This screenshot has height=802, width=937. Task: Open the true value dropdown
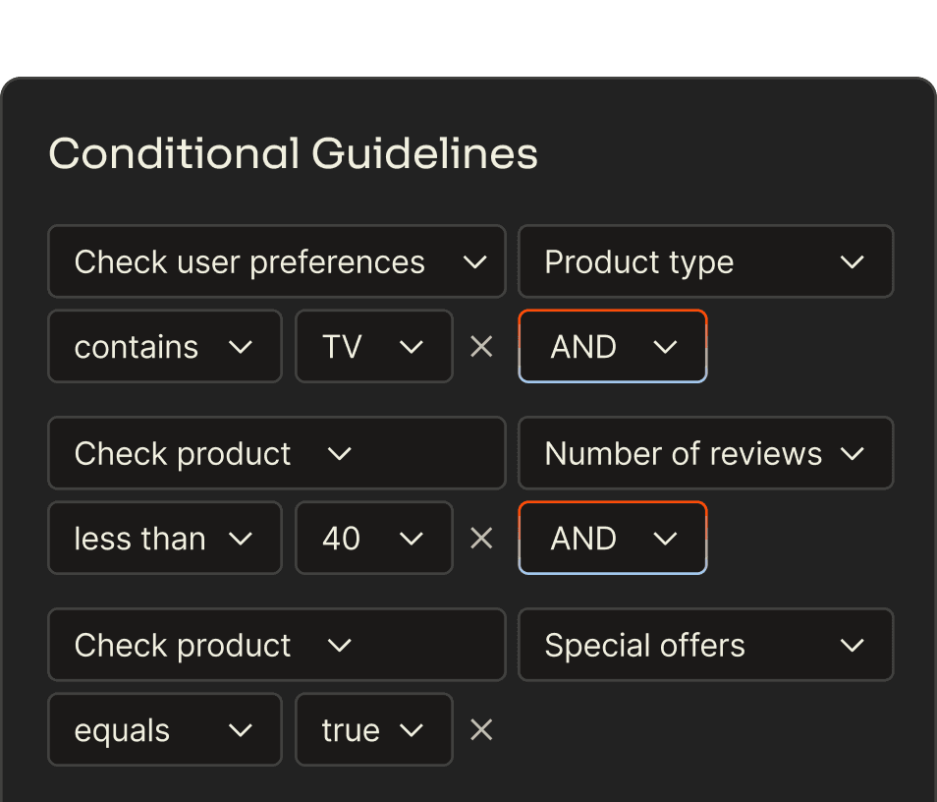(x=373, y=729)
